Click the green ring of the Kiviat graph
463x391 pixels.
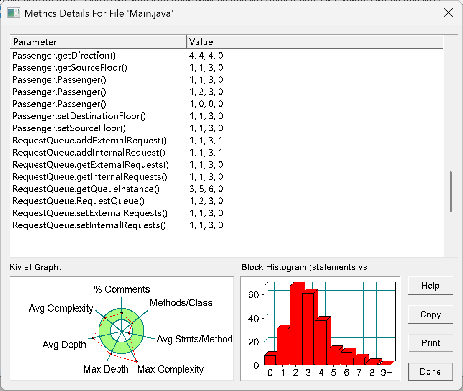[x=122, y=348]
